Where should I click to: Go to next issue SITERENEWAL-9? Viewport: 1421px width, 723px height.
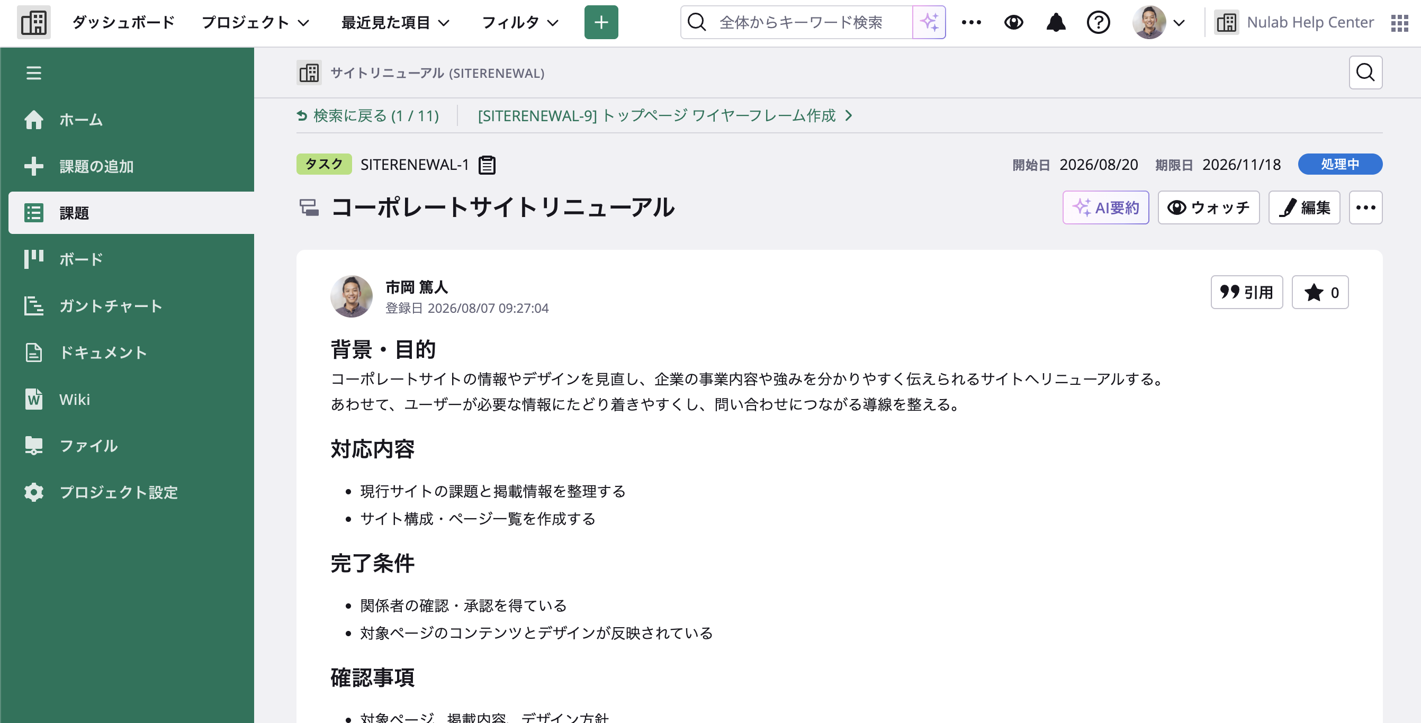point(665,115)
